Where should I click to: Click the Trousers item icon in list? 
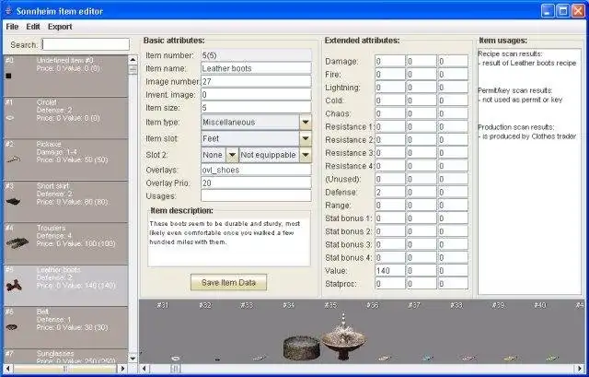coord(17,242)
